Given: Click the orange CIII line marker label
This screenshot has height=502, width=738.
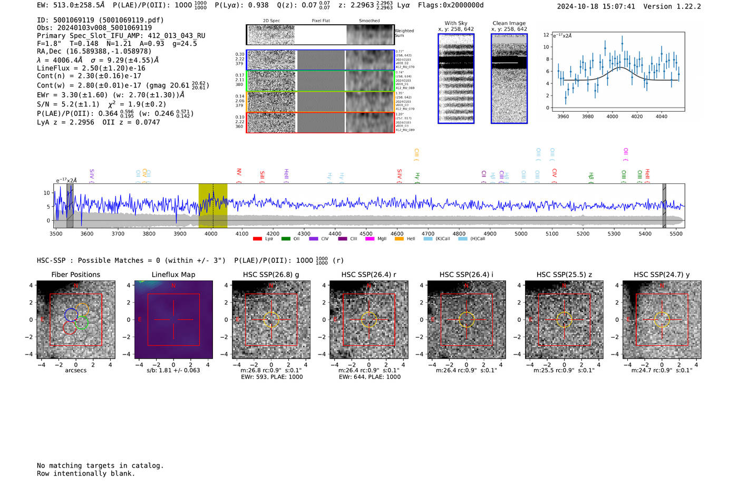Looking at the screenshot, I should click(416, 154).
